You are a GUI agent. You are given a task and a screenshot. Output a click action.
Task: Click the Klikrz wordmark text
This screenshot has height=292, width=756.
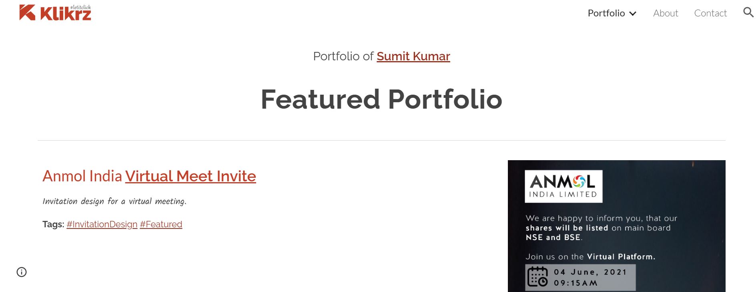coord(66,14)
